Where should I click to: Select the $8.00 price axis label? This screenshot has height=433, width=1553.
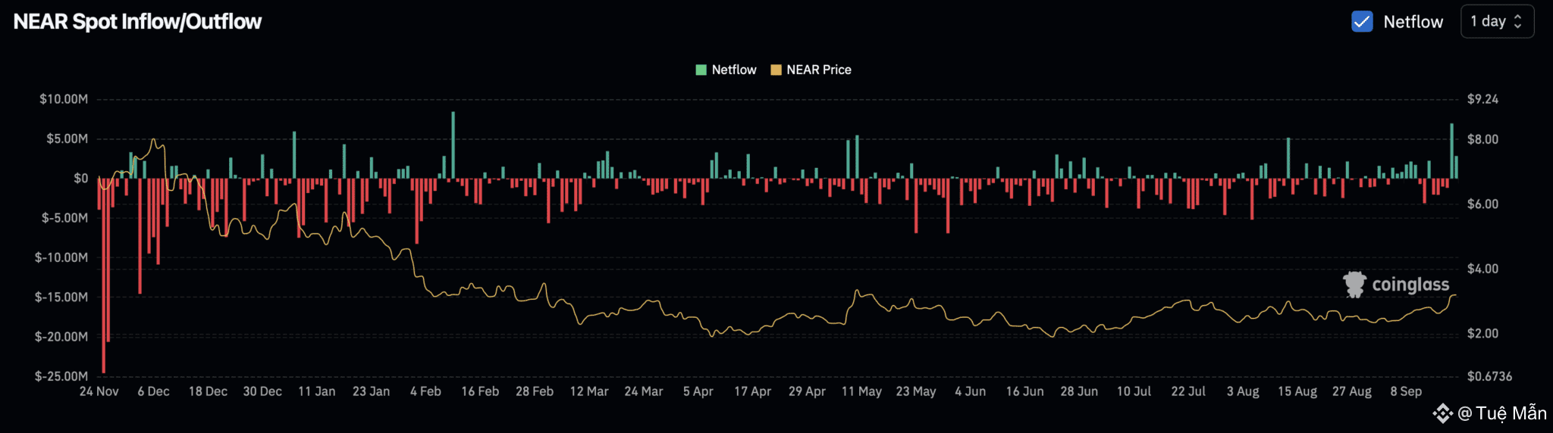point(1482,139)
